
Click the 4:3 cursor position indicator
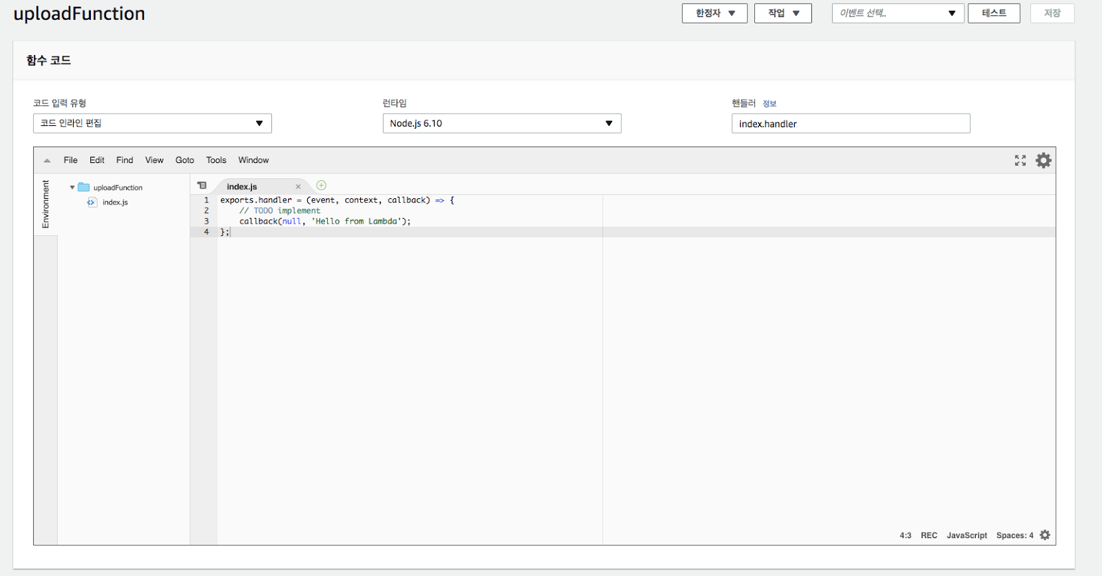pyautogui.click(x=905, y=535)
